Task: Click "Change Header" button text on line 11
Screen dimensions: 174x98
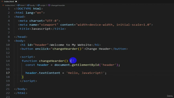Action: pos(98,49)
